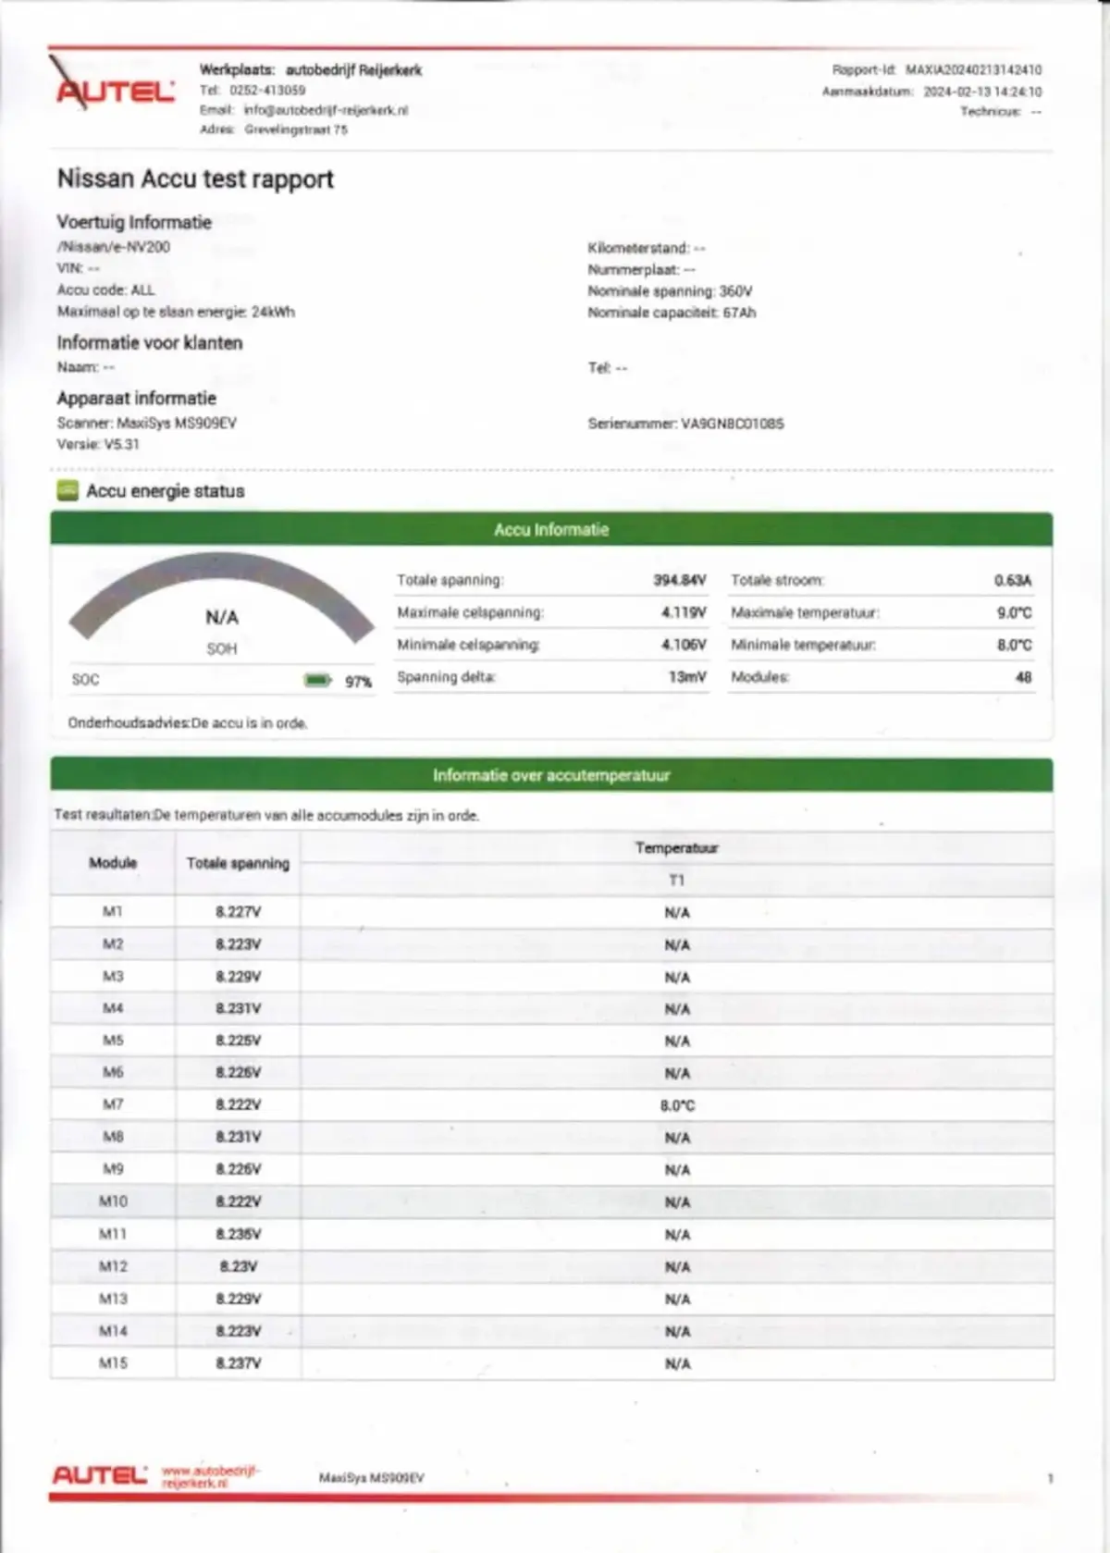Click the Serienummer VA9GN8C01085 text
The width and height of the screenshot is (1110, 1553).
tap(685, 424)
